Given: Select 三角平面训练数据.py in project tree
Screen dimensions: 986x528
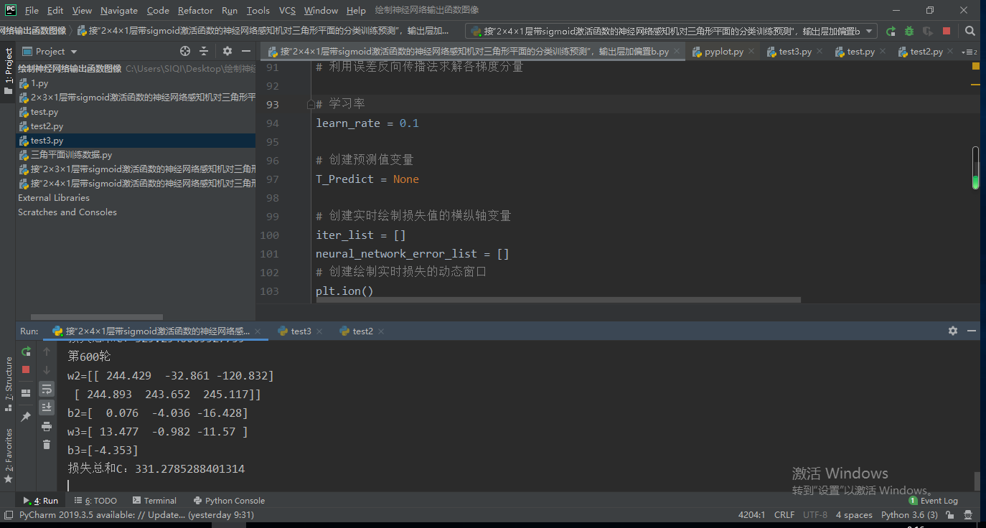Looking at the screenshot, I should pyautogui.click(x=71, y=155).
